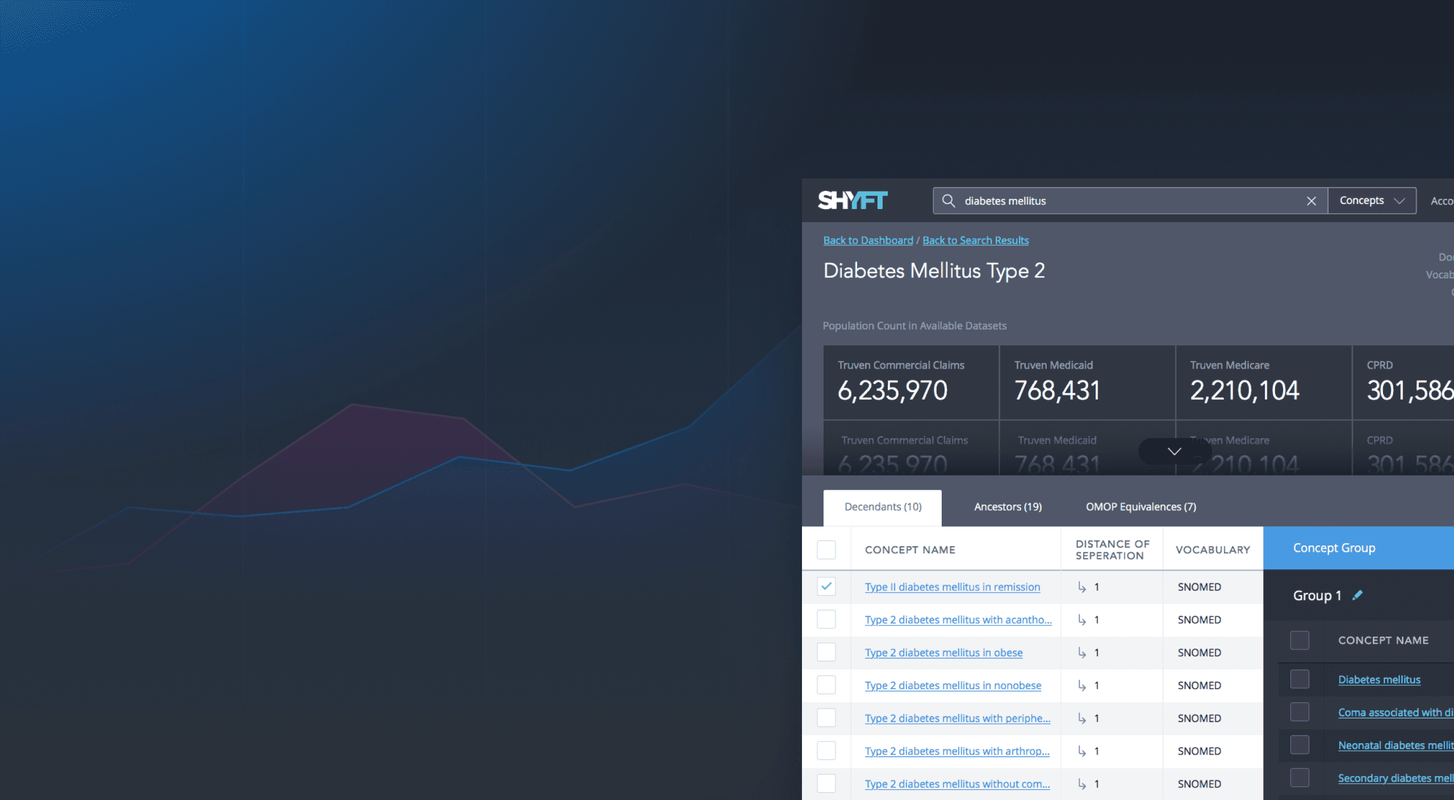Click the arrow icon in remission row

pos(1082,587)
